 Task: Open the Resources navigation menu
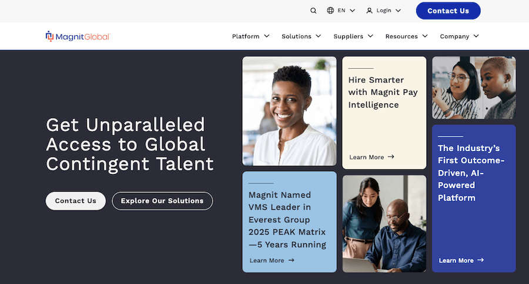[406, 36]
